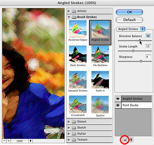Click the Direction Balance value field
The width and height of the screenshot is (154, 145).
[x=148, y=36]
